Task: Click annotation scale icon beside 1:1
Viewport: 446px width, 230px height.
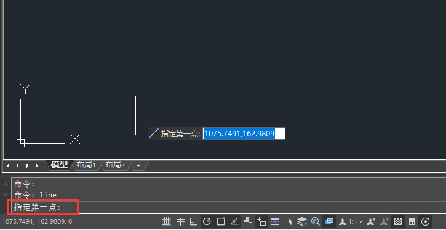Action: point(343,221)
